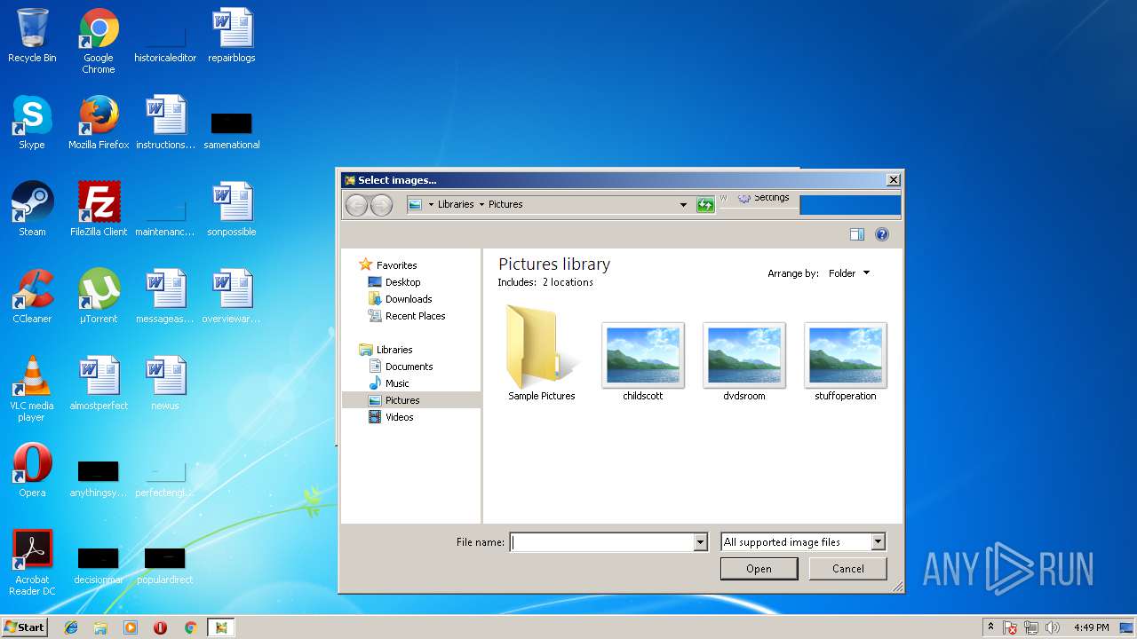The width and height of the screenshot is (1137, 639).
Task: Toggle the preview pane icon
Action: pos(856,234)
